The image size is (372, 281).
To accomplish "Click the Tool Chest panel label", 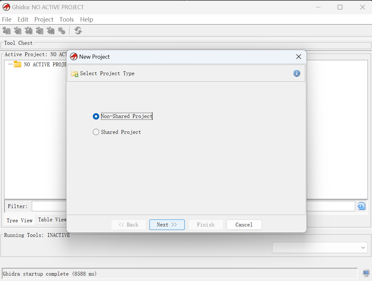I will 18,43.
